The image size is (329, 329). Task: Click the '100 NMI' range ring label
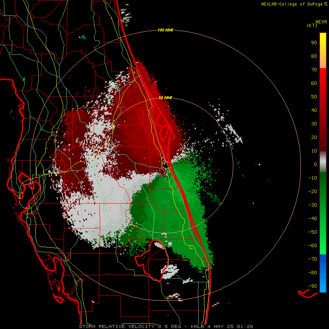(x=165, y=30)
